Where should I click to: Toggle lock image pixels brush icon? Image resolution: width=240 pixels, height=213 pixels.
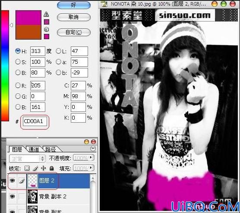point(35,168)
